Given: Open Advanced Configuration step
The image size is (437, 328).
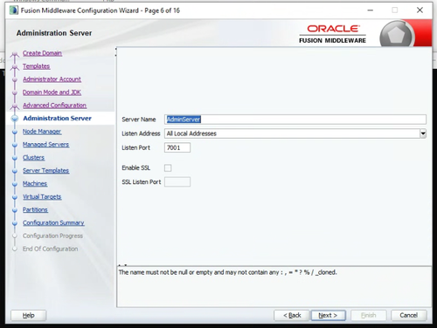Looking at the screenshot, I should pyautogui.click(x=54, y=106).
